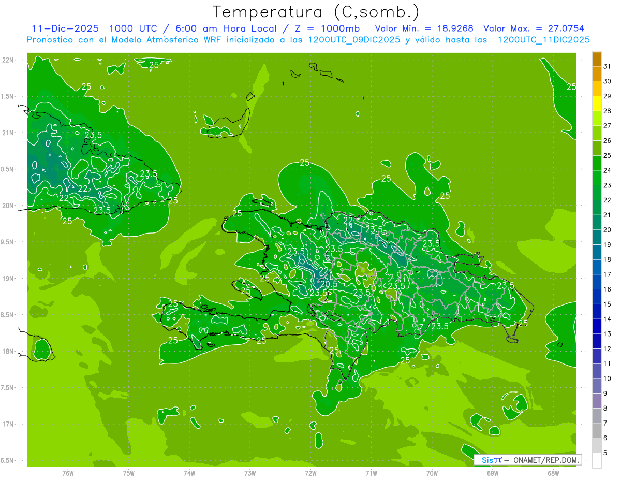Click the color scale value "15"

608,304
